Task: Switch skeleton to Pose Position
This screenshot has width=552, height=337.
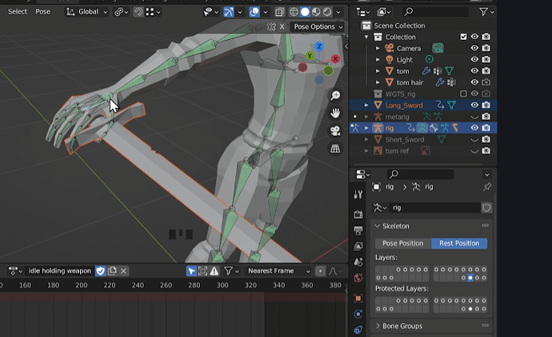Action: click(x=402, y=244)
